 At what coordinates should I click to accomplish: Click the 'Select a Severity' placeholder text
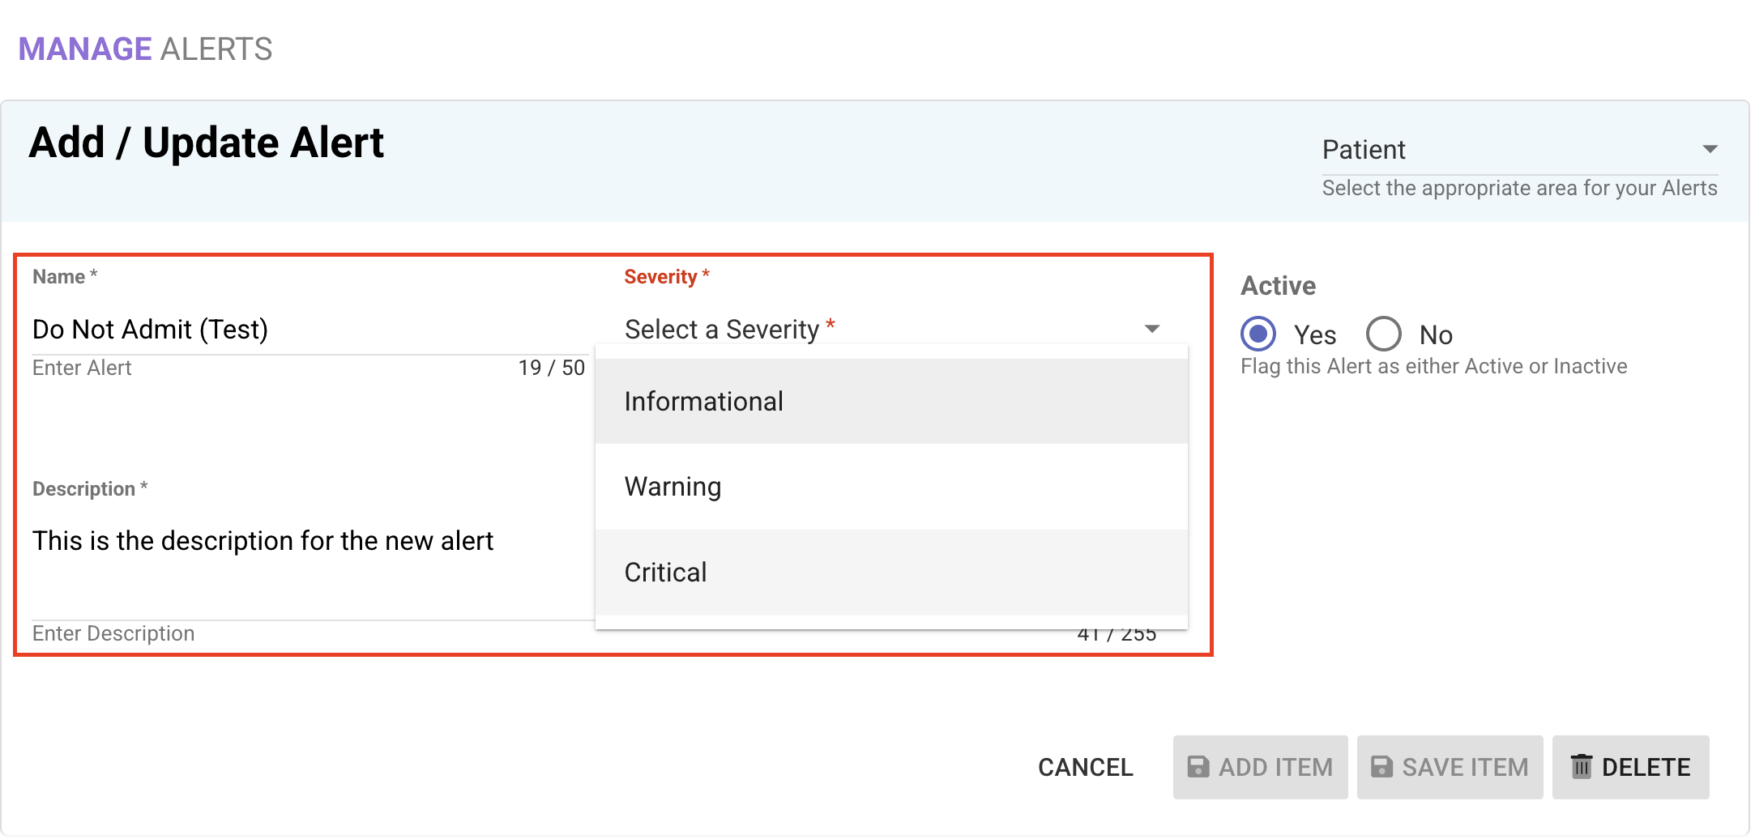(x=722, y=330)
